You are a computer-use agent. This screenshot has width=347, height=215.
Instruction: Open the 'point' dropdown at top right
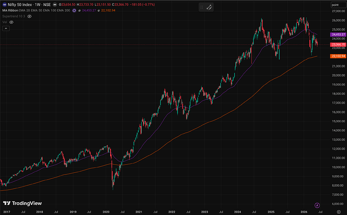pos(338,5)
